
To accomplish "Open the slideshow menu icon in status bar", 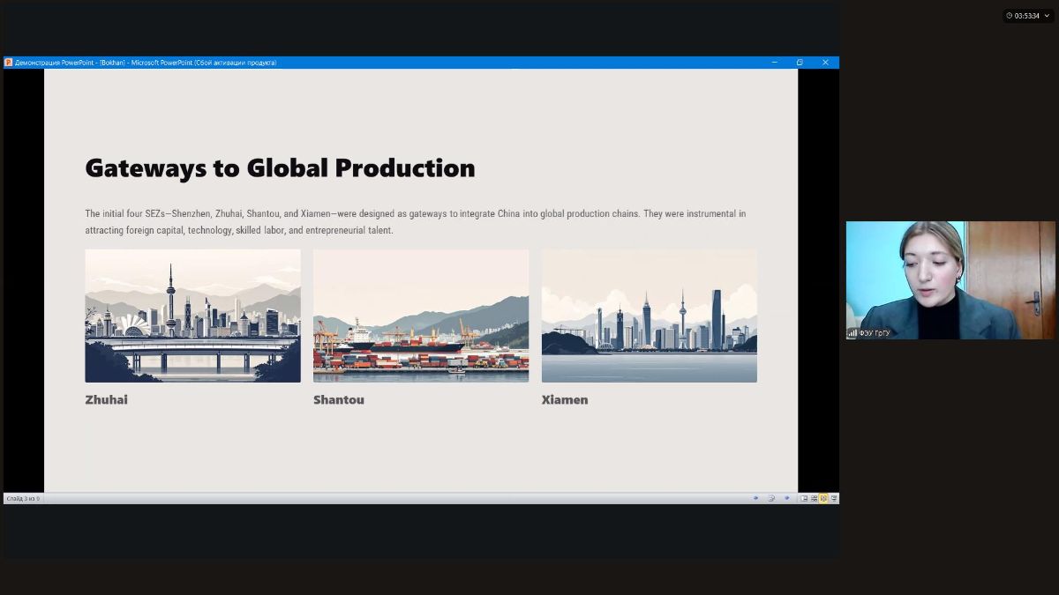I will pos(771,498).
